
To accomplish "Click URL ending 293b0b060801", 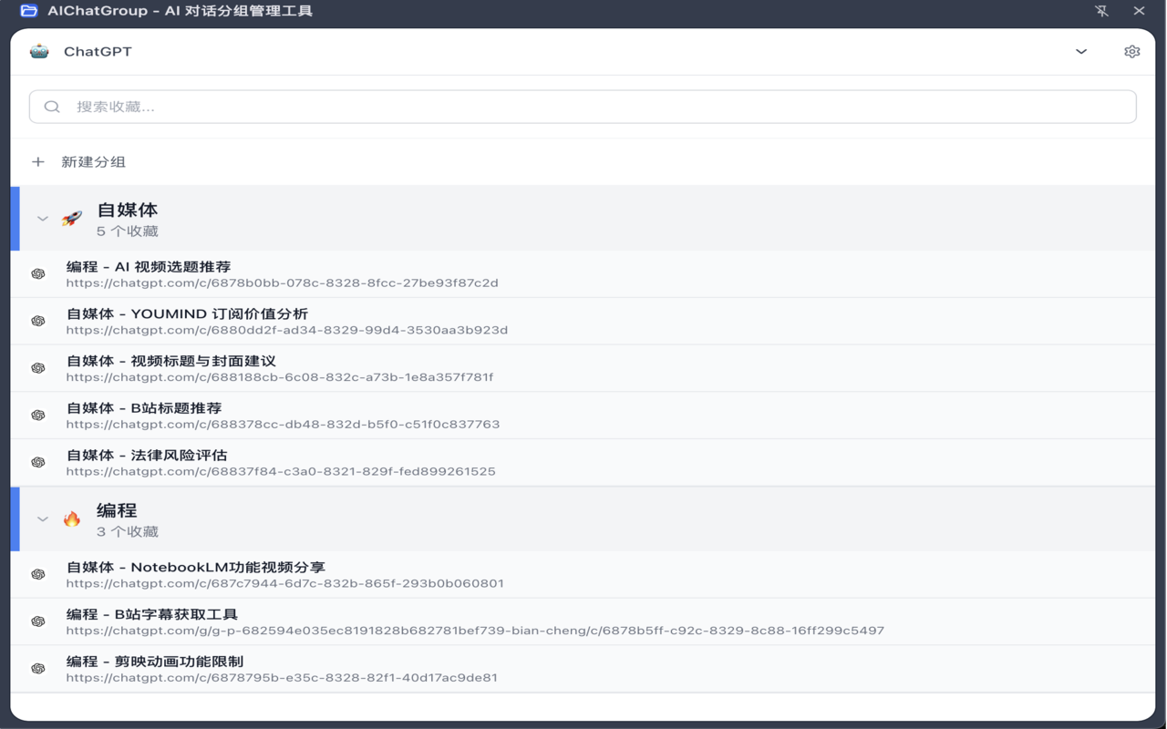I will tap(285, 584).
